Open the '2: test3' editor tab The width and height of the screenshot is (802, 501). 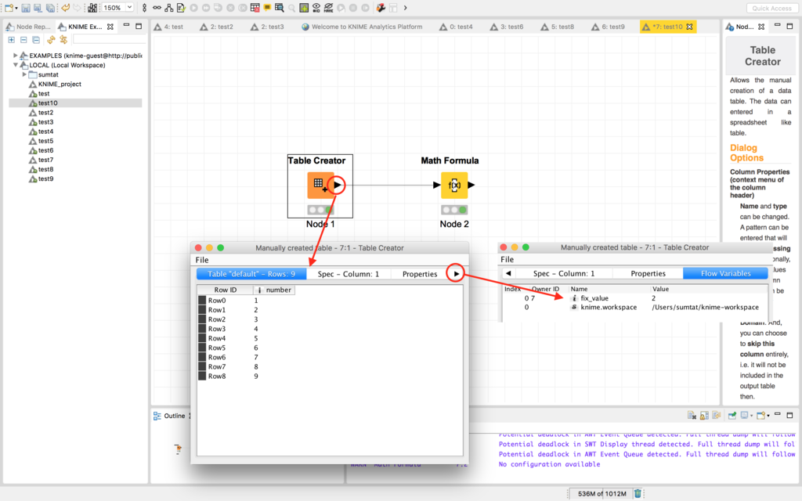[x=268, y=27]
